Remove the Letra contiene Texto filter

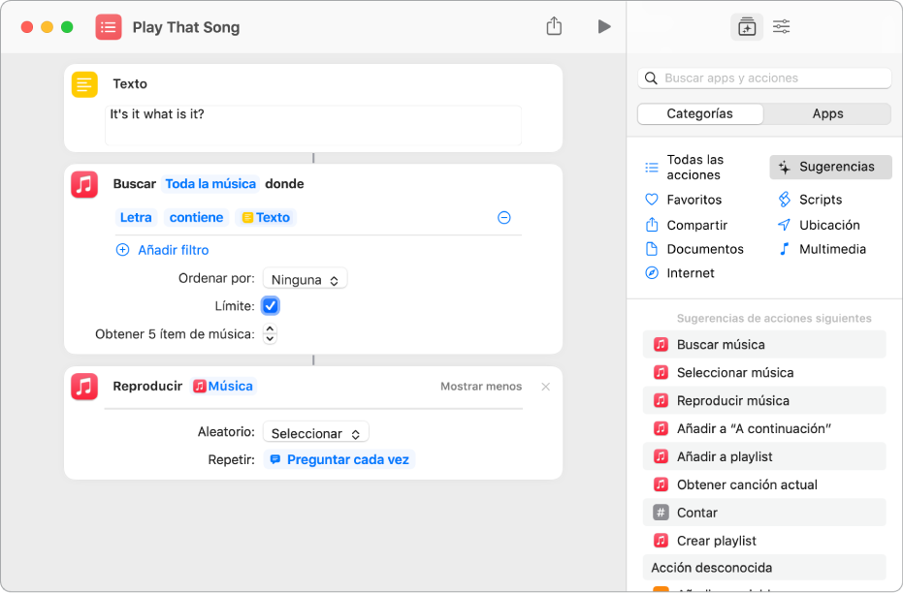point(504,217)
